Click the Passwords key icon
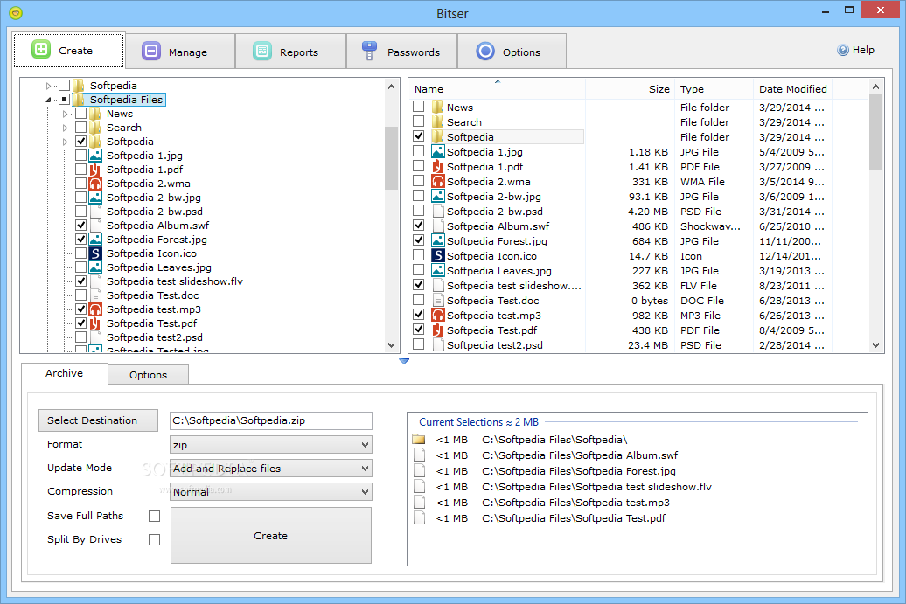Viewport: 906px width, 604px height. click(x=369, y=51)
